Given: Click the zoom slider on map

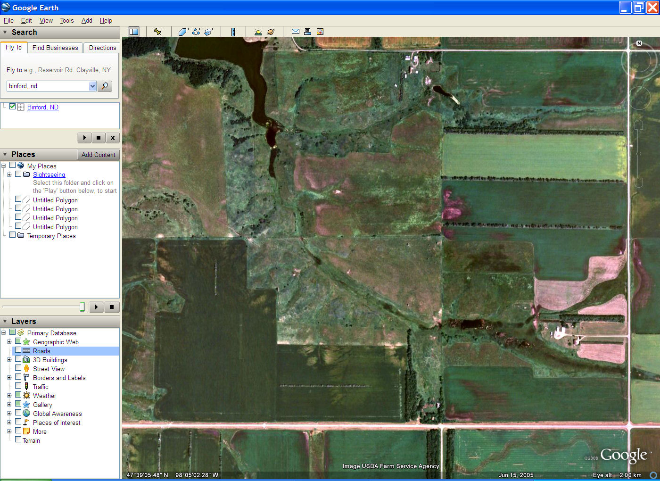Looking at the screenshot, I should coord(639,154).
